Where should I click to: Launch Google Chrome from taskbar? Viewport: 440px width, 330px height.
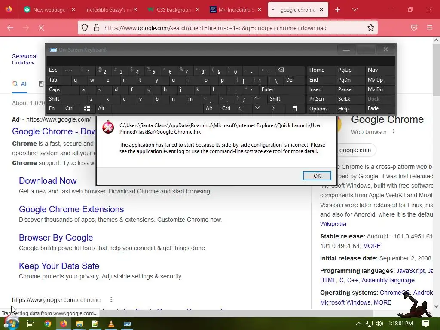pos(48,324)
